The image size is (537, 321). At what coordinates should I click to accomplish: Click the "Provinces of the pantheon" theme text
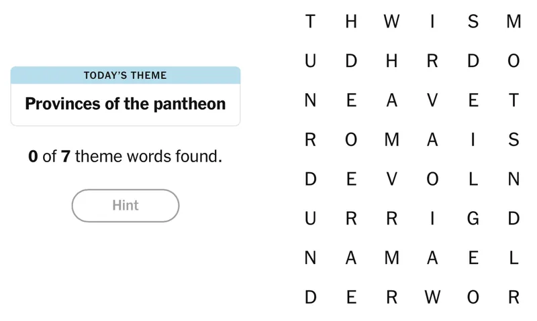click(x=126, y=104)
